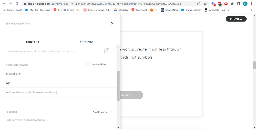Close the Edit Knowledge Check panel
Screen dimensions: 256x129
[x=112, y=23]
